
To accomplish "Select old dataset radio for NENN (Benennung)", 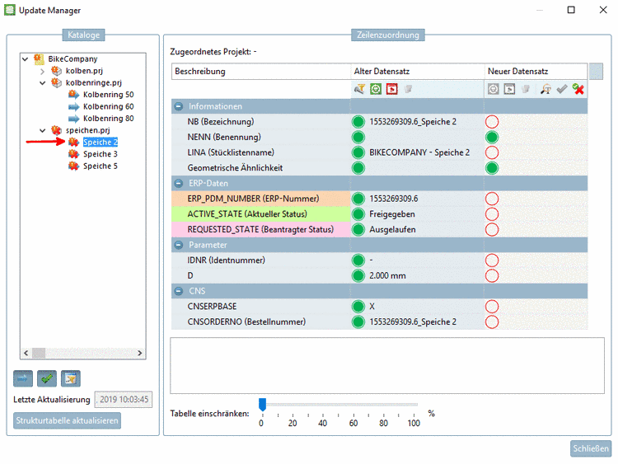I will 358,137.
